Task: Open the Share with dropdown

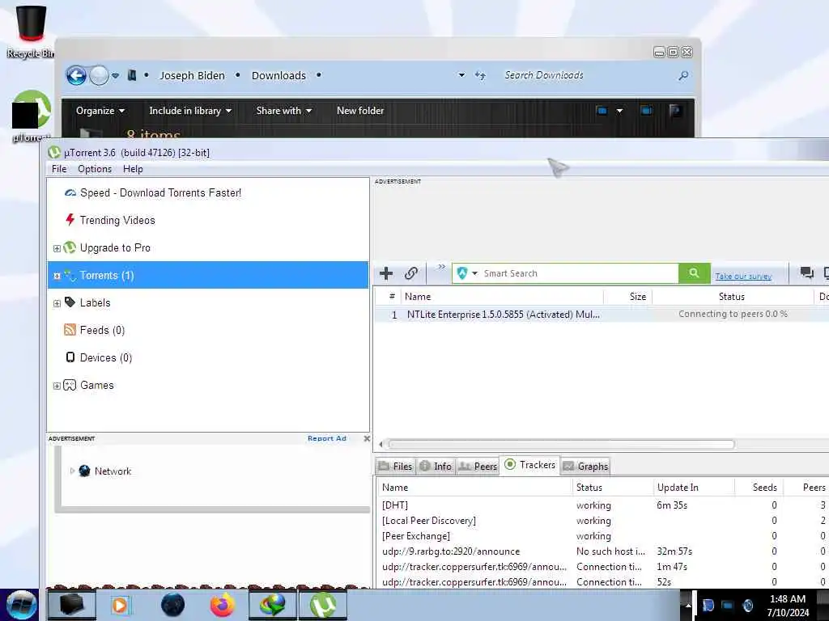Action: (x=284, y=110)
